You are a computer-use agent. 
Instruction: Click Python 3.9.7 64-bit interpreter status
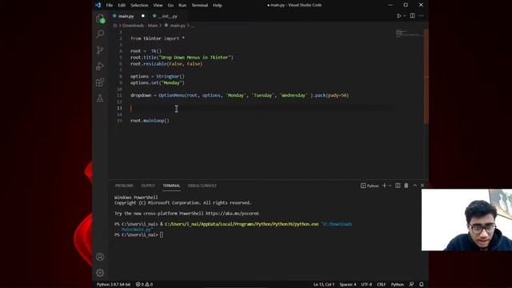pos(114,285)
